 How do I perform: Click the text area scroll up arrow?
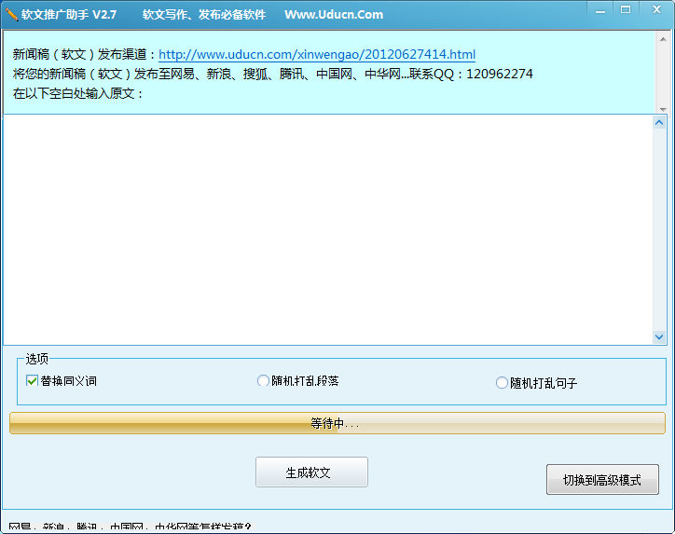pyautogui.click(x=659, y=123)
